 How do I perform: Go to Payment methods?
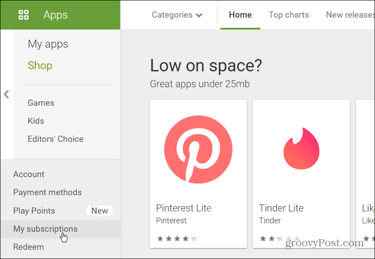47,192
